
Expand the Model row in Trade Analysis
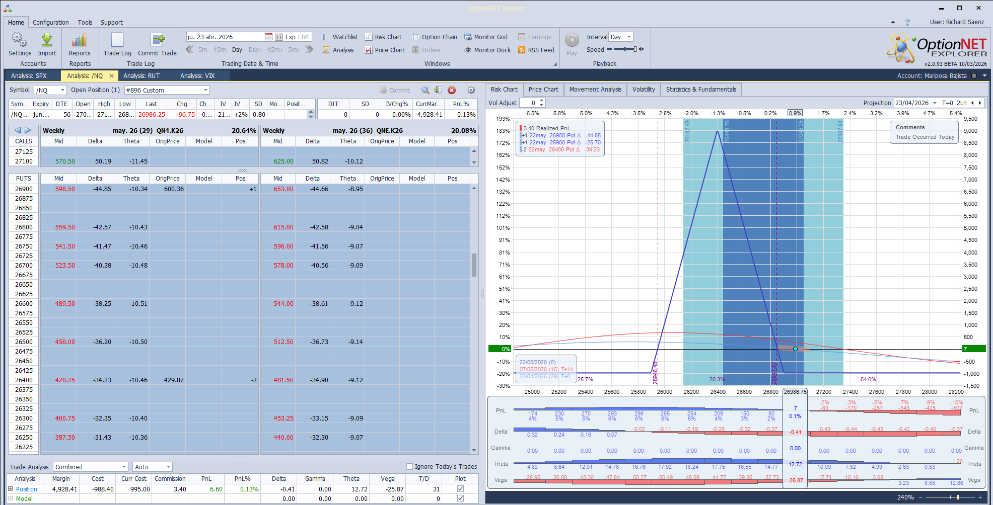[x=10, y=498]
